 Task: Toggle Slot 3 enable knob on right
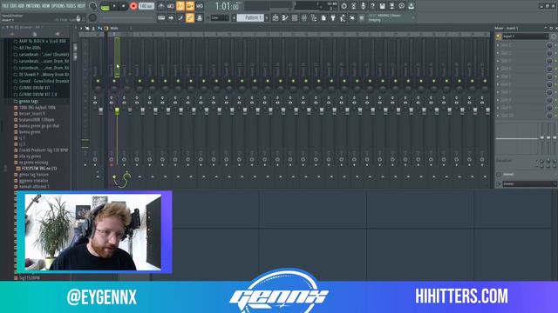click(549, 61)
